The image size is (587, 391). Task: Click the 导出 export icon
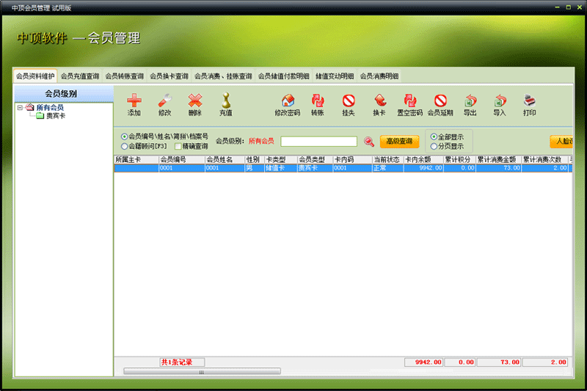point(470,101)
